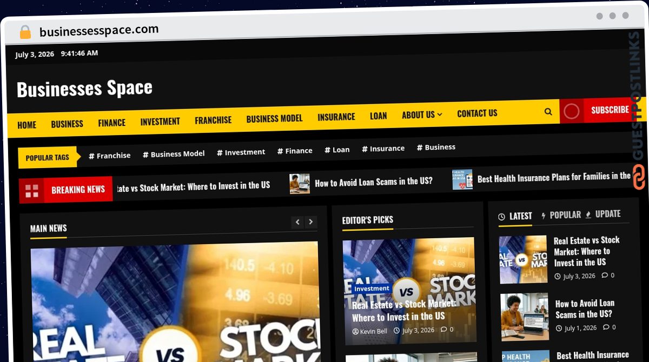Click the Investment category badge
The height and width of the screenshot is (362, 649).
click(372, 289)
